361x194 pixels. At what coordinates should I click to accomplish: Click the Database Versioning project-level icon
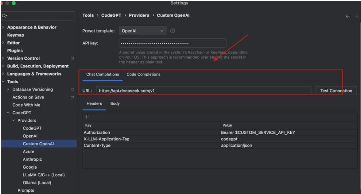click(72, 89)
